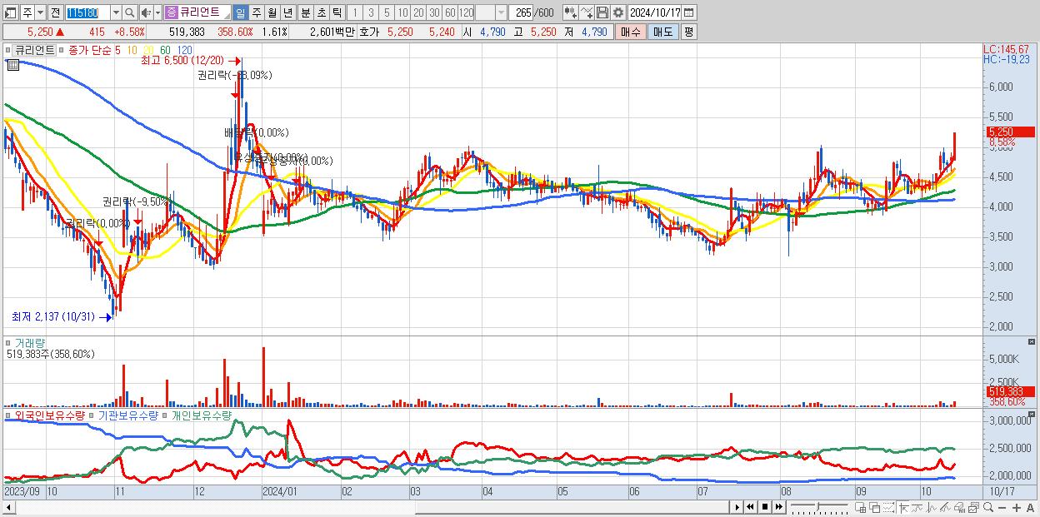
Task: Click the dotted-frame chart icon
Action: (889, 507)
